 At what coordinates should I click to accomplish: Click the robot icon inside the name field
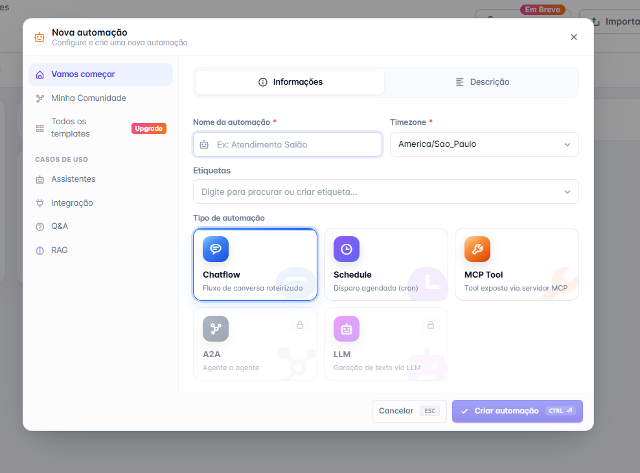pos(204,144)
